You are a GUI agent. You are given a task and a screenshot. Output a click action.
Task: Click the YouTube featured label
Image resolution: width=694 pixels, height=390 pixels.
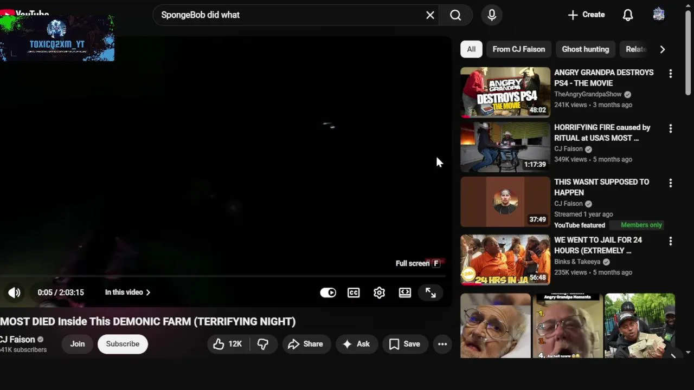click(x=580, y=225)
